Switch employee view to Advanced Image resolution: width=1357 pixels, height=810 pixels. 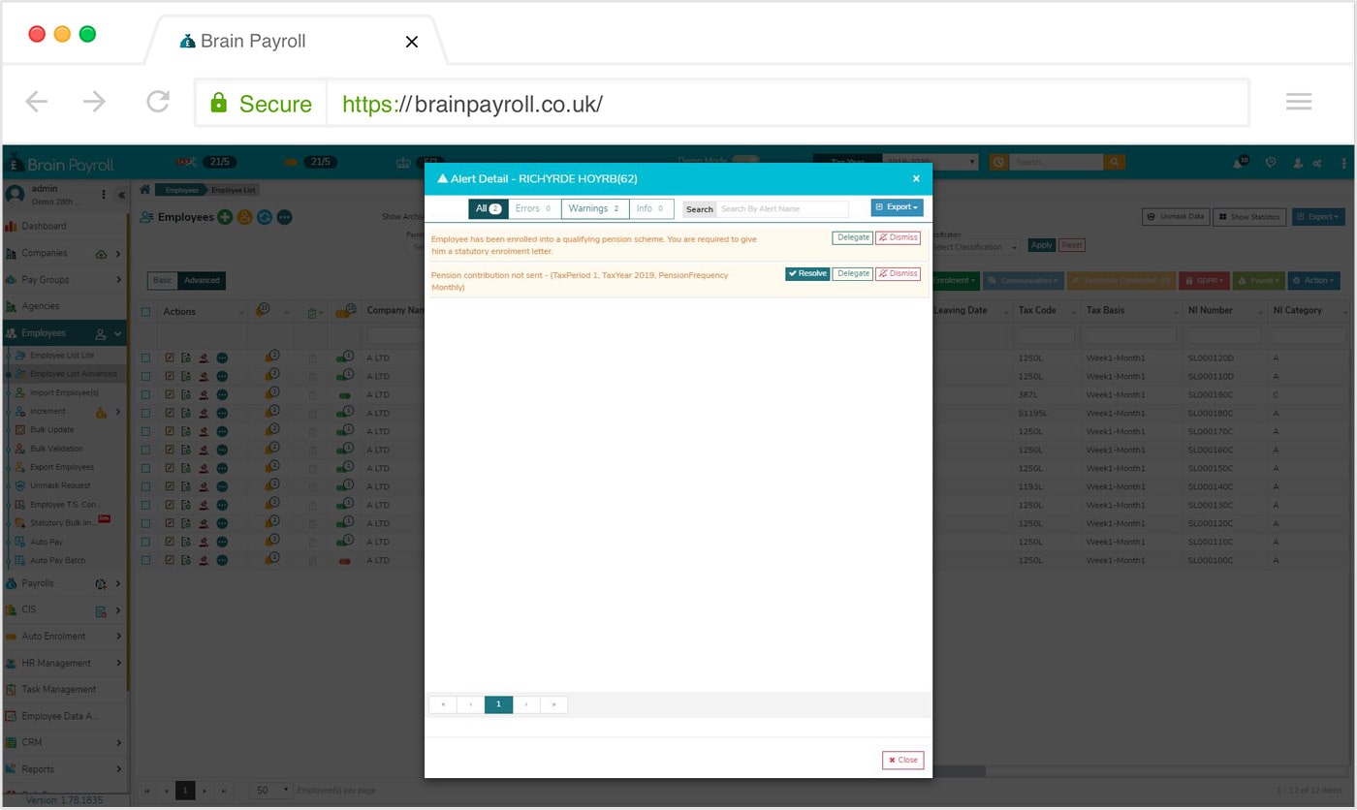tap(202, 280)
